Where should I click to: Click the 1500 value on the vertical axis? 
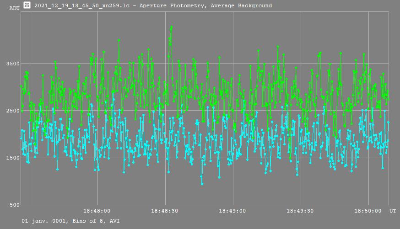click(x=12, y=158)
